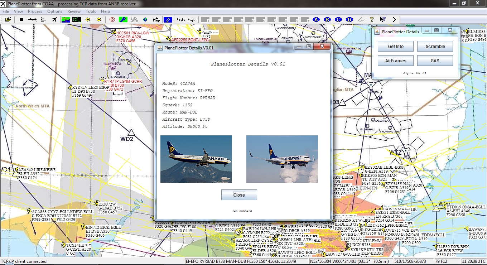The height and width of the screenshot is (265, 487).
Task: Open the Tools menu
Action: click(91, 11)
